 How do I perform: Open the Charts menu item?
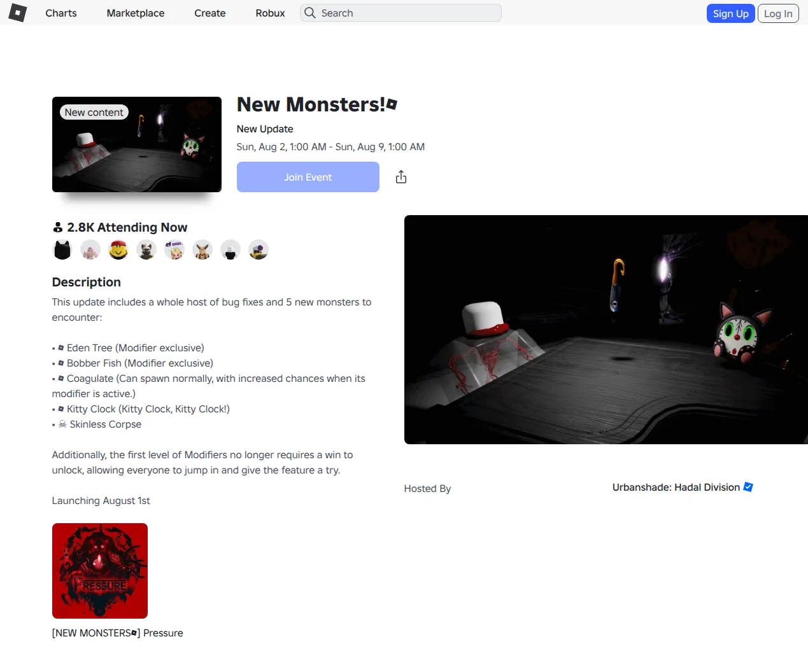tap(61, 13)
